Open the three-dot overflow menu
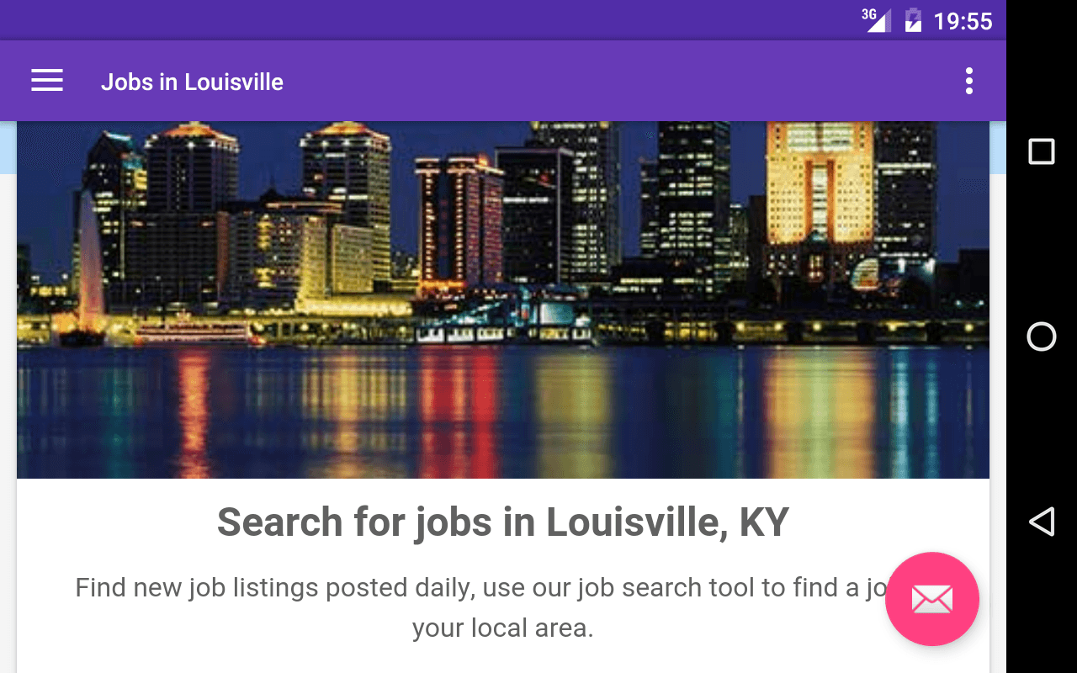 coord(969,81)
